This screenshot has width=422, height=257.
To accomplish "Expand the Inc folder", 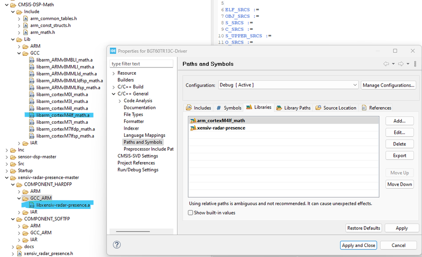I will pos(7,150).
